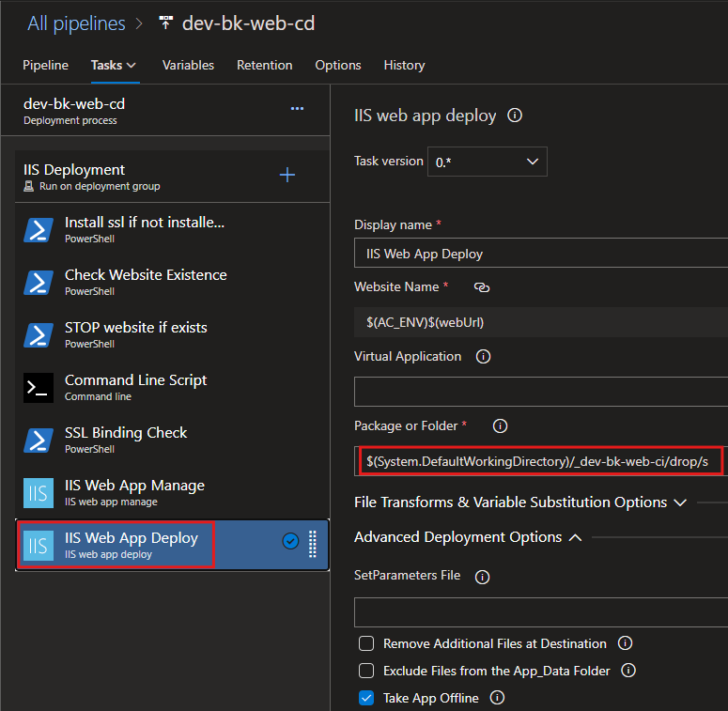The height and width of the screenshot is (711, 728).
Task: Click the Command Line Script terminal icon
Action: coord(39,388)
